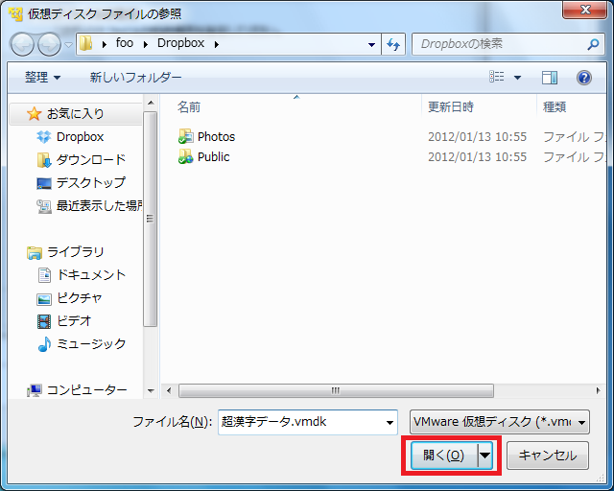Expand the view options dropdown arrow
Viewport: 614px width, 491px height.
[x=518, y=78]
